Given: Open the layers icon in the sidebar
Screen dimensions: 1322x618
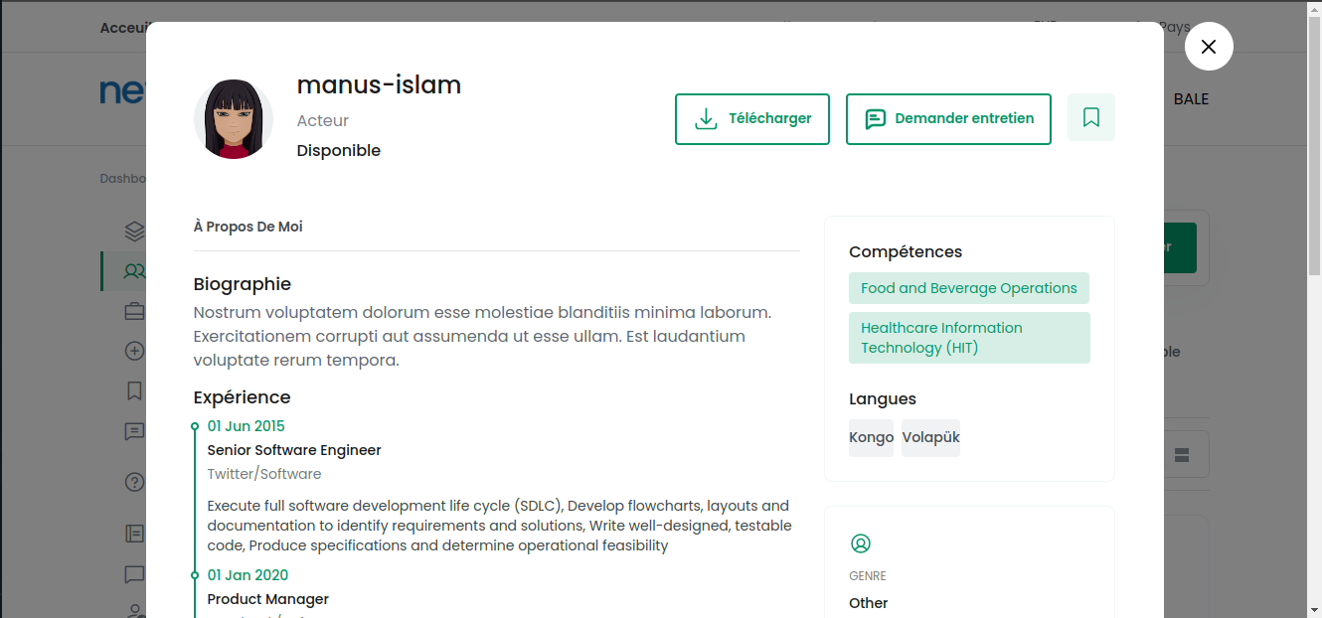Looking at the screenshot, I should 134,232.
